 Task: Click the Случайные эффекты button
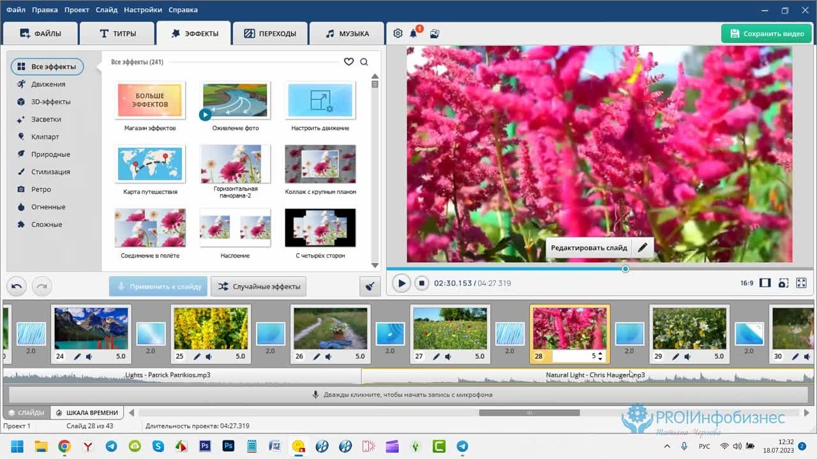[x=259, y=286]
